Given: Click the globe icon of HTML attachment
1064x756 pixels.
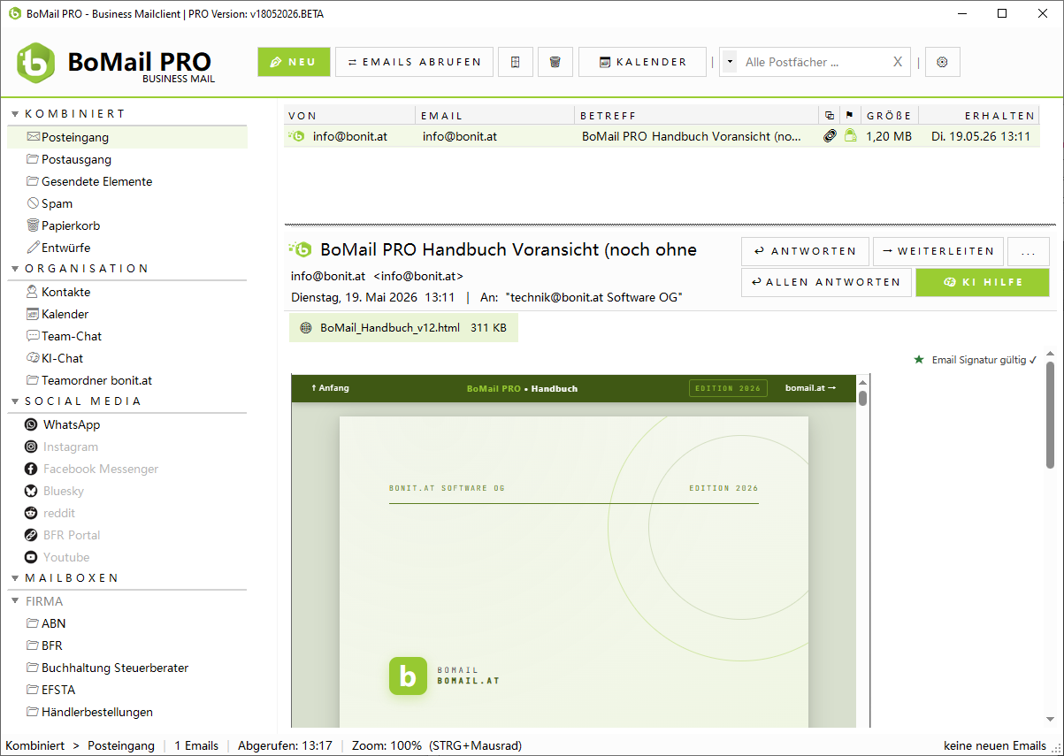Looking at the screenshot, I should pyautogui.click(x=306, y=327).
